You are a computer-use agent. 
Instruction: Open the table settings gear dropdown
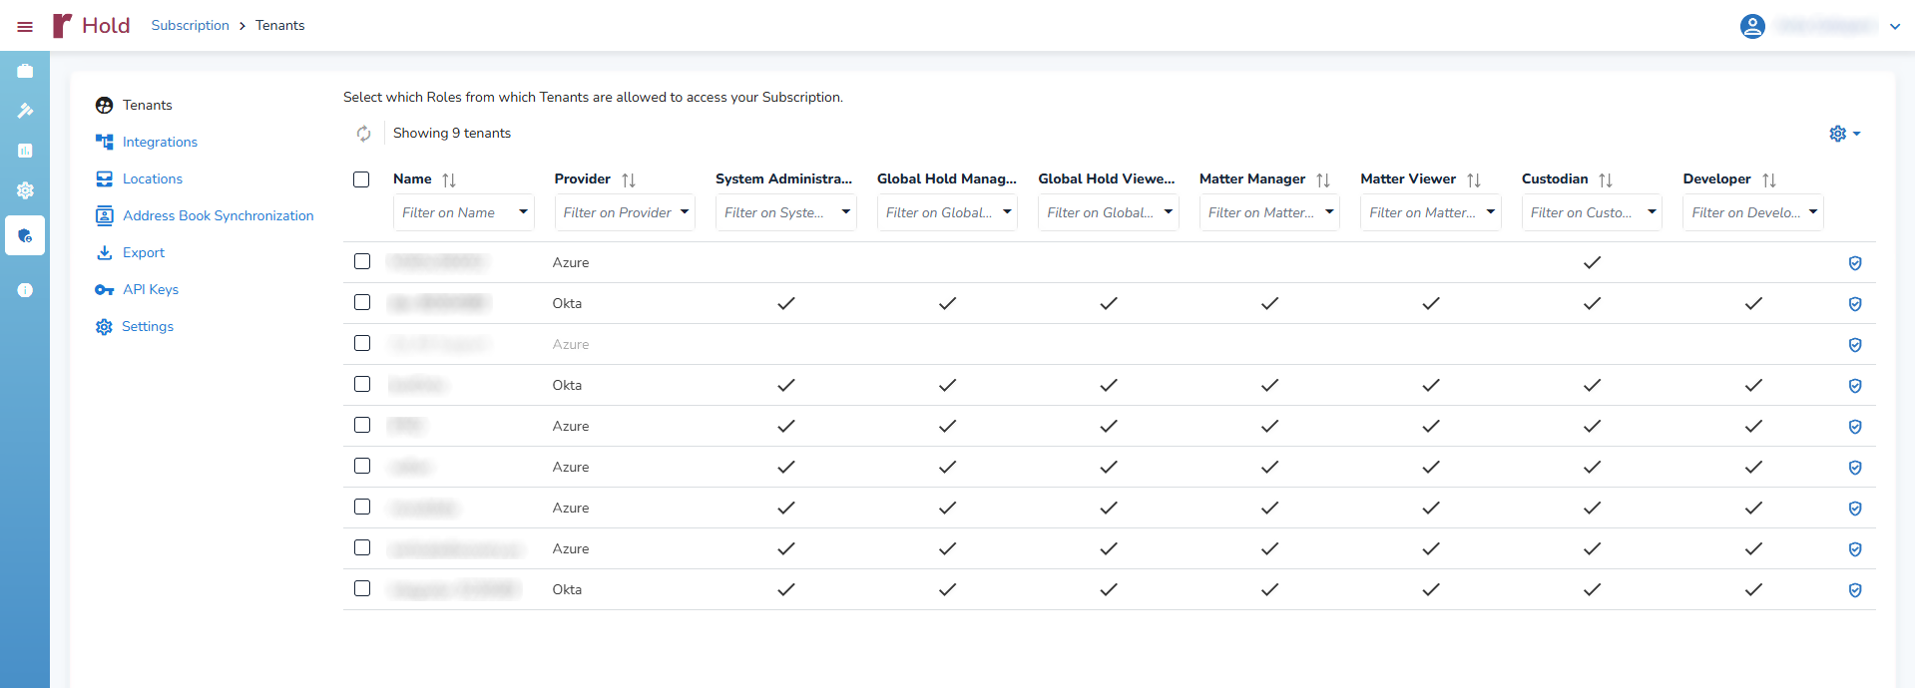[1843, 134]
